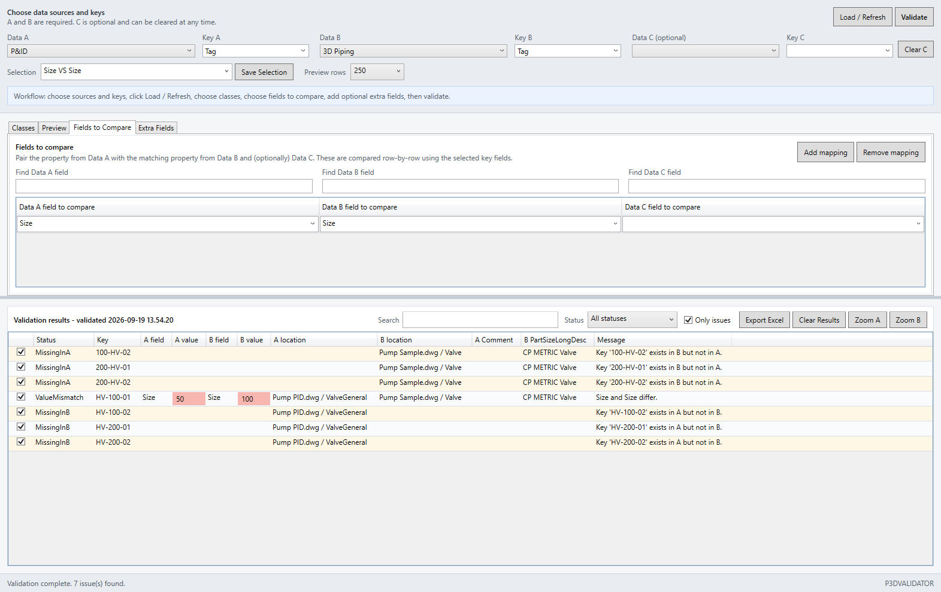Image resolution: width=941 pixels, height=592 pixels.
Task: Open the Selection dropdown showing Size VS Size
Action: pyautogui.click(x=137, y=72)
